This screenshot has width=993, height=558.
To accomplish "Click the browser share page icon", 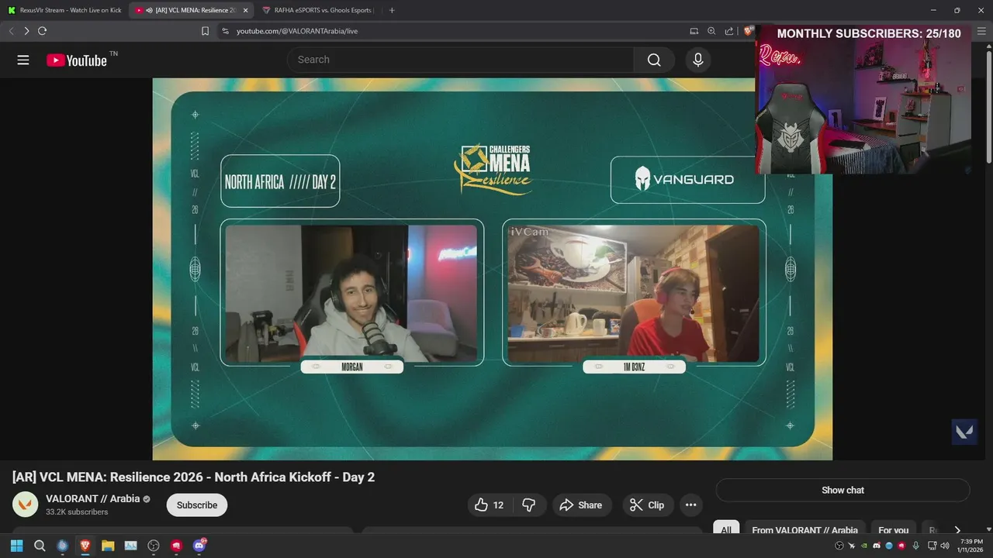I will (x=729, y=31).
